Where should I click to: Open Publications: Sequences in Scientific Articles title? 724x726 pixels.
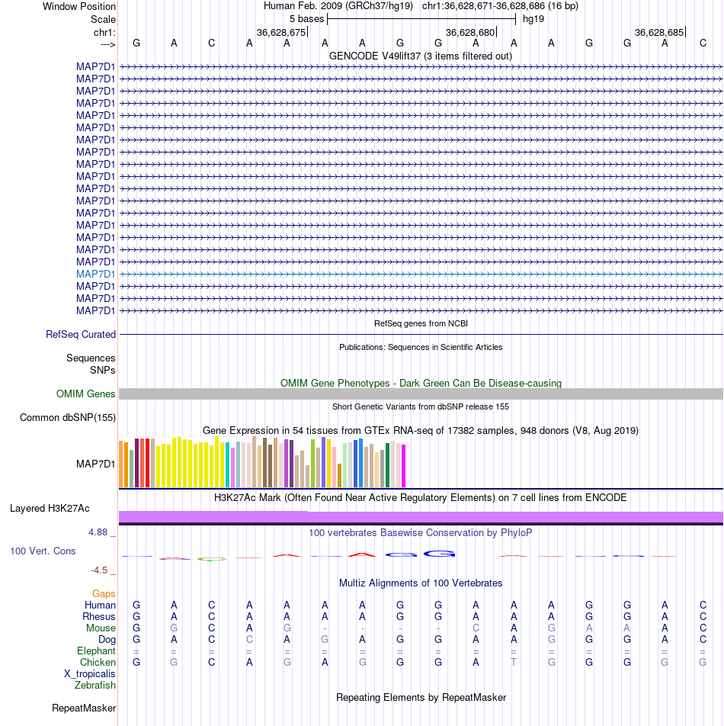click(421, 347)
